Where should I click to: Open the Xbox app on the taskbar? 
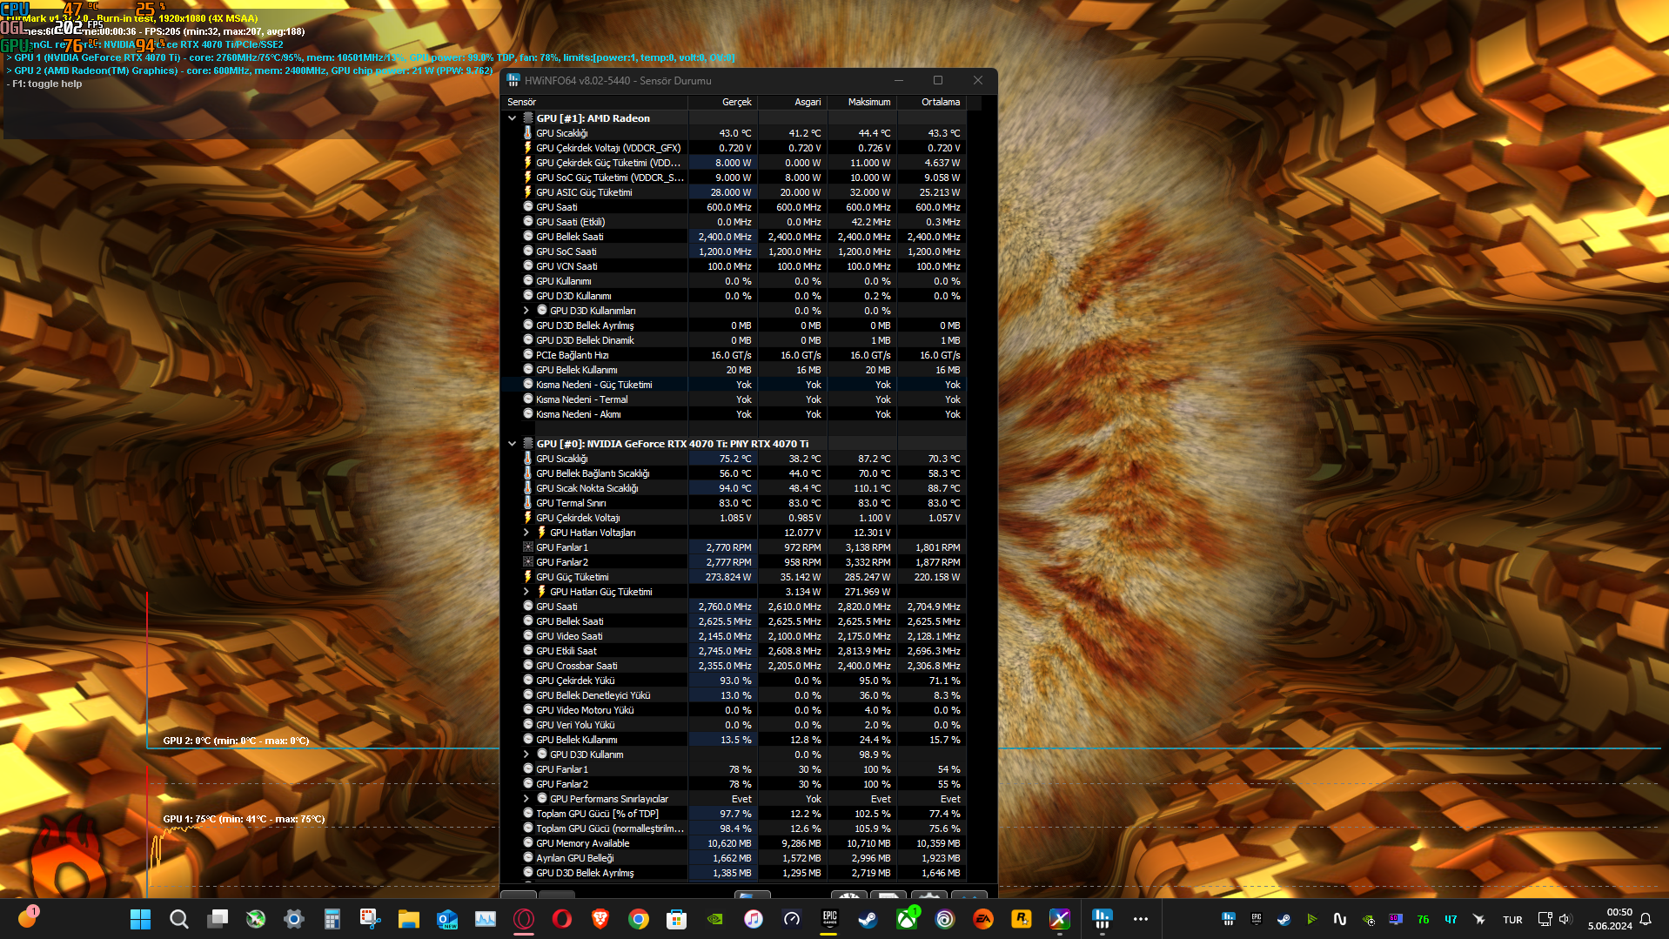907,919
